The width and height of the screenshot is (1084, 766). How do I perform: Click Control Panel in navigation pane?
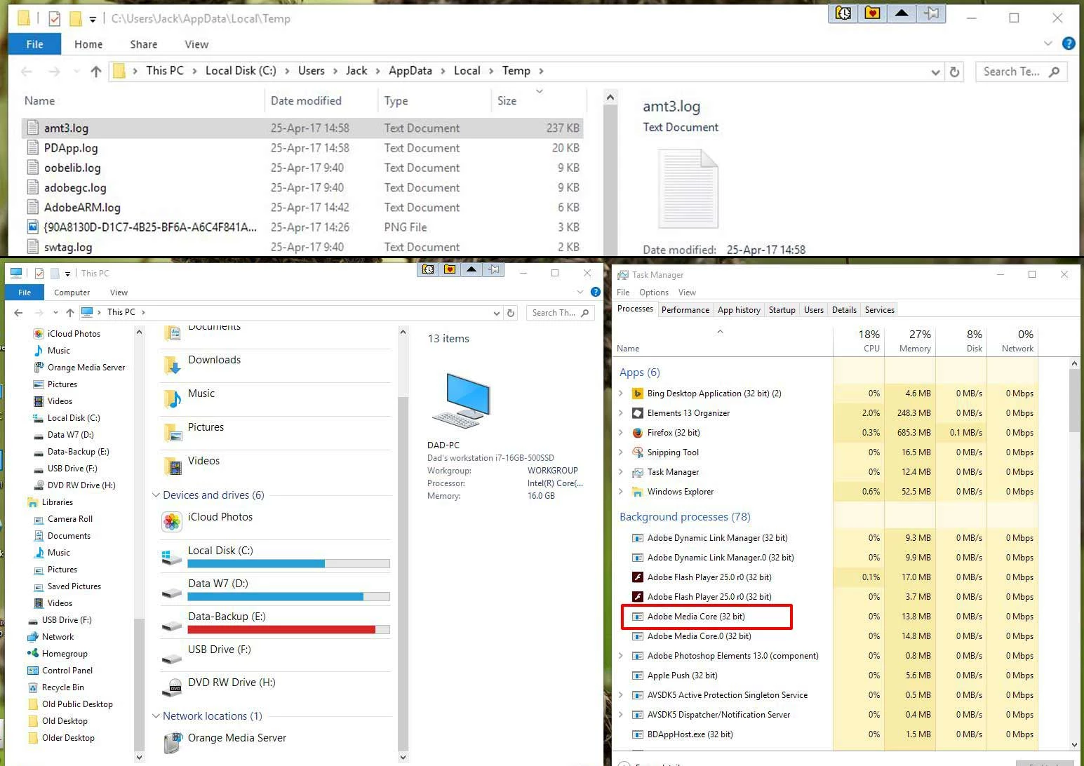pos(67,671)
